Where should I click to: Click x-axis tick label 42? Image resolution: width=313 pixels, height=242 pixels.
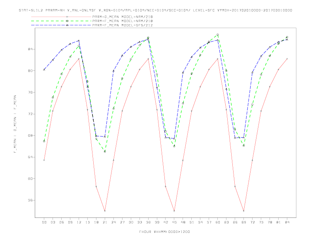point(166,222)
